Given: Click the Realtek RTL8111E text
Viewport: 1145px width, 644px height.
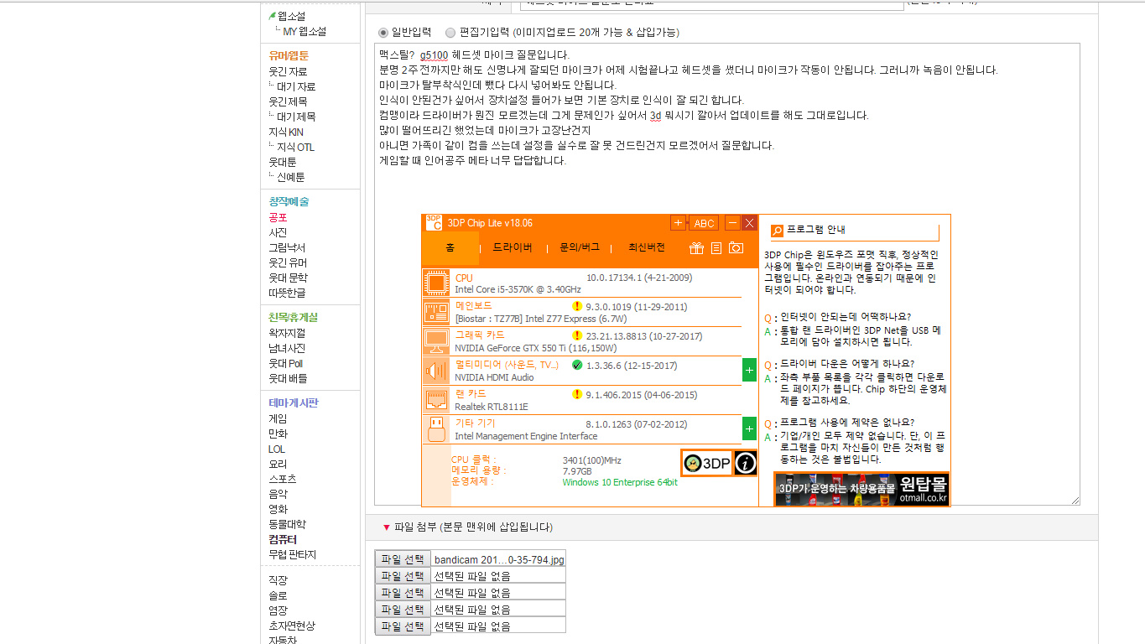Looking at the screenshot, I should point(492,407).
